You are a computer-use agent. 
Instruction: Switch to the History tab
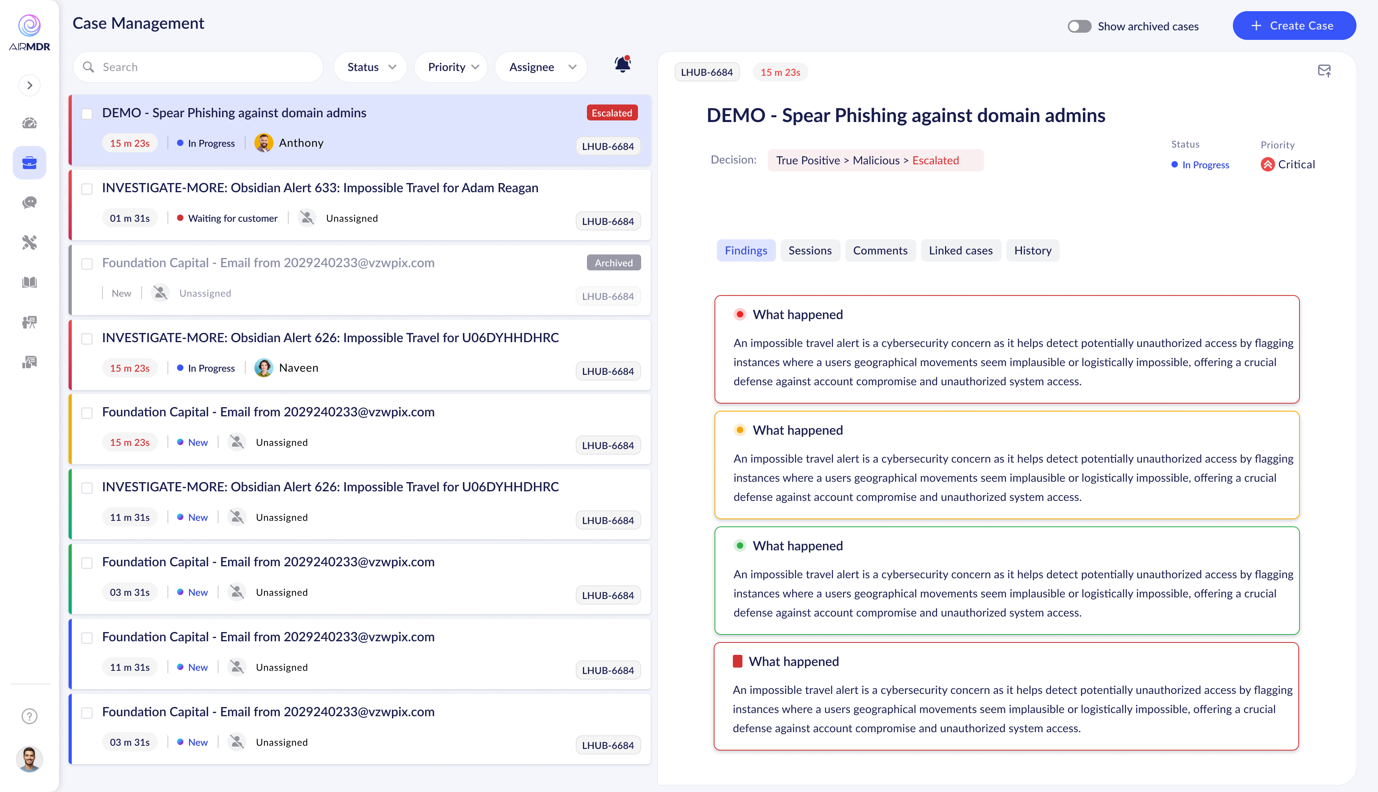1032,250
